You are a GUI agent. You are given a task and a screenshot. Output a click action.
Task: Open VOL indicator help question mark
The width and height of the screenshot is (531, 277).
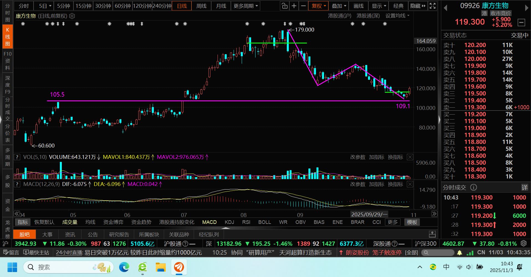pos(17,157)
